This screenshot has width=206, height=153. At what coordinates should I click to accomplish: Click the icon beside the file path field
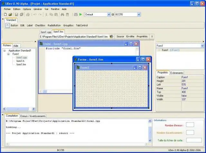coord(111,36)
